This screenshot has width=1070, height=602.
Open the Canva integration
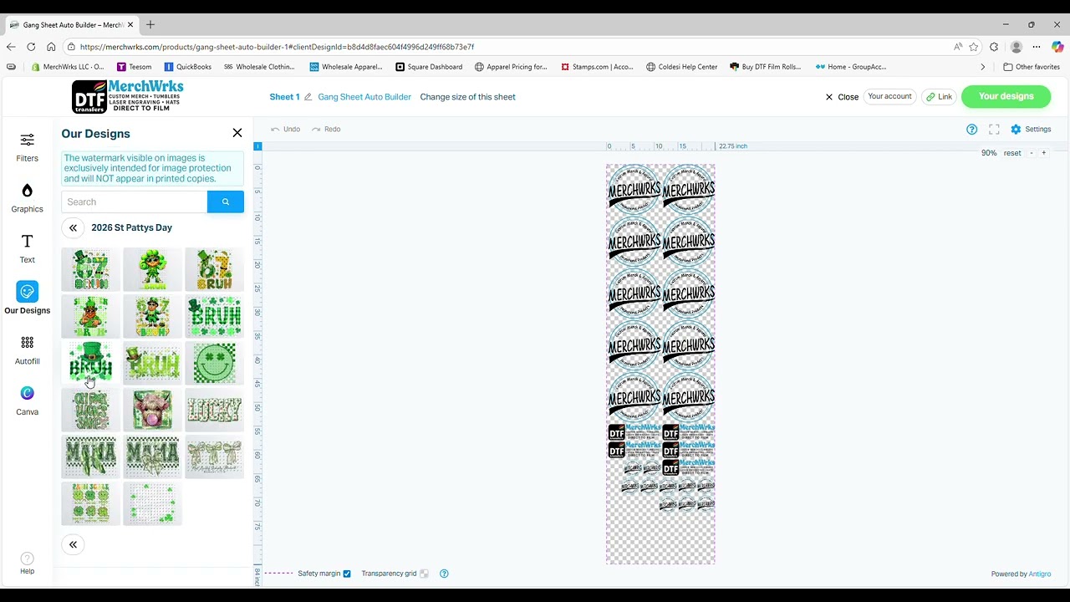coord(27,401)
